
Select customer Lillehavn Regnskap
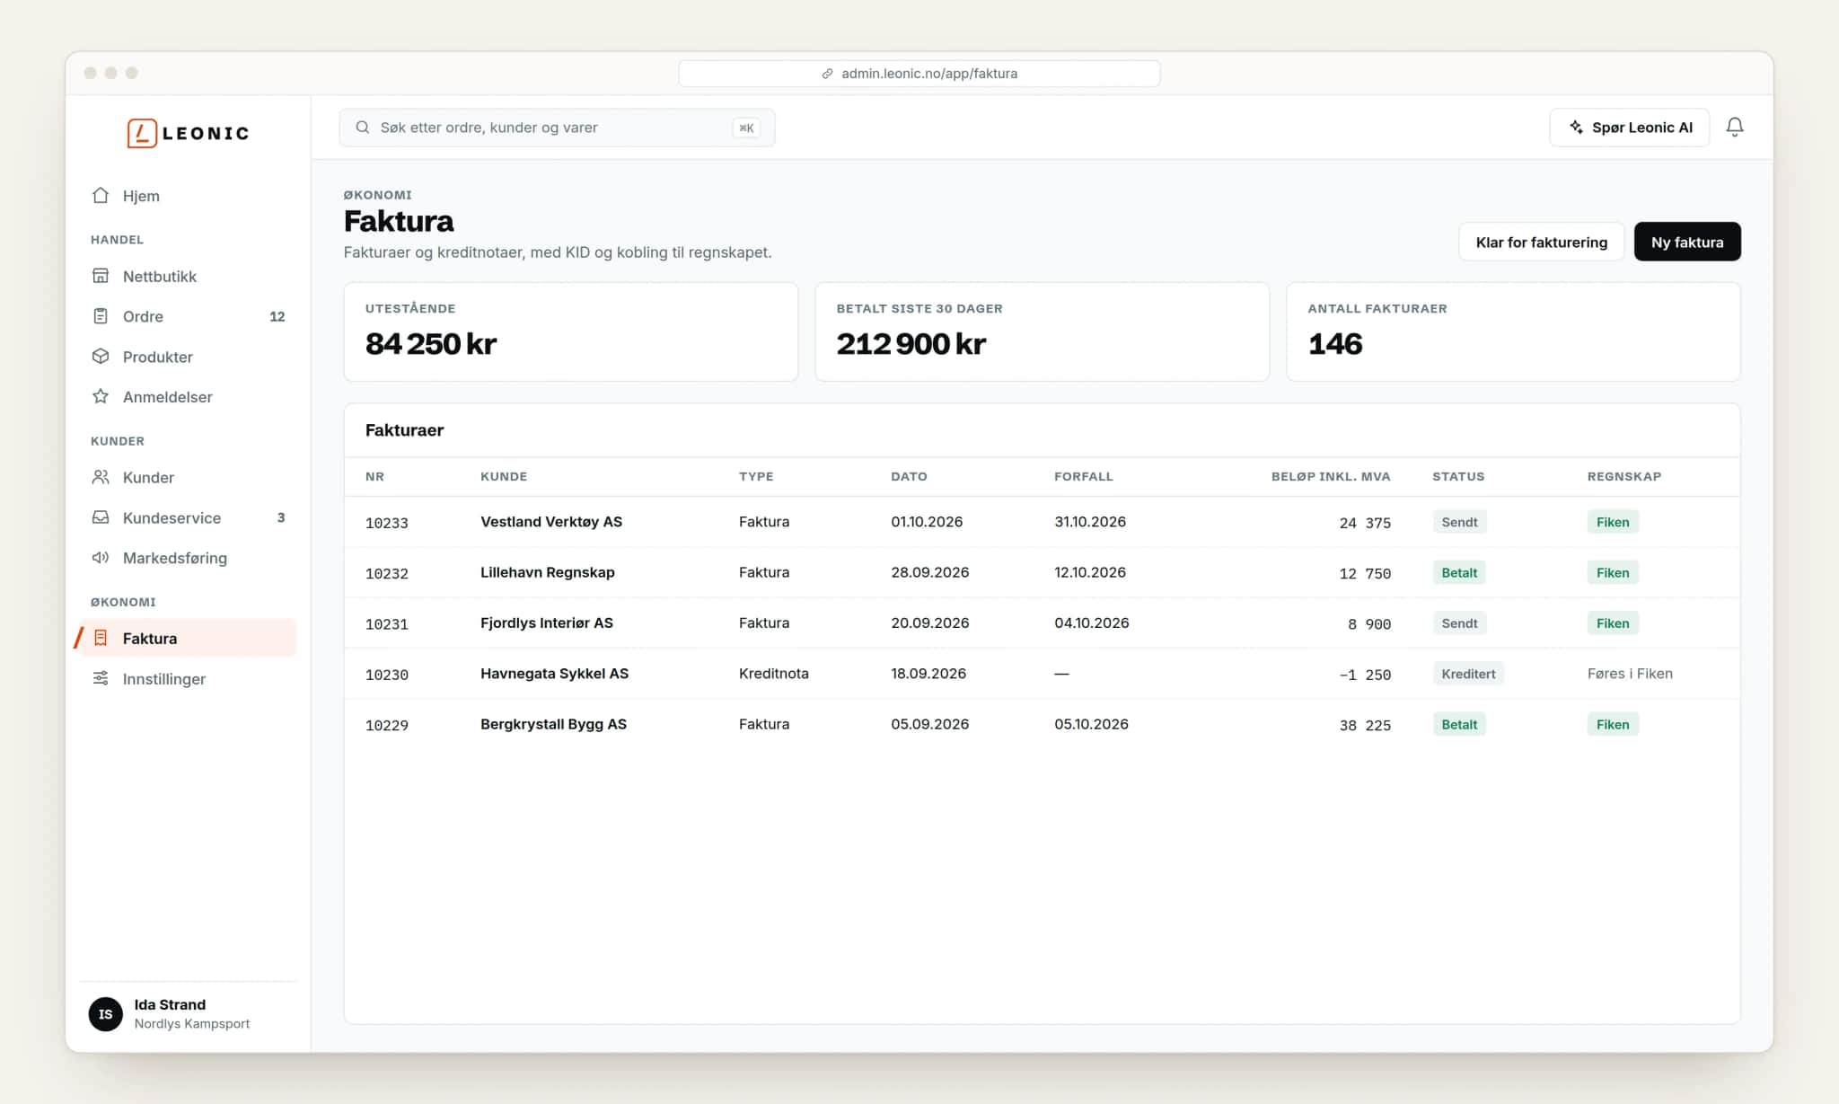[547, 572]
